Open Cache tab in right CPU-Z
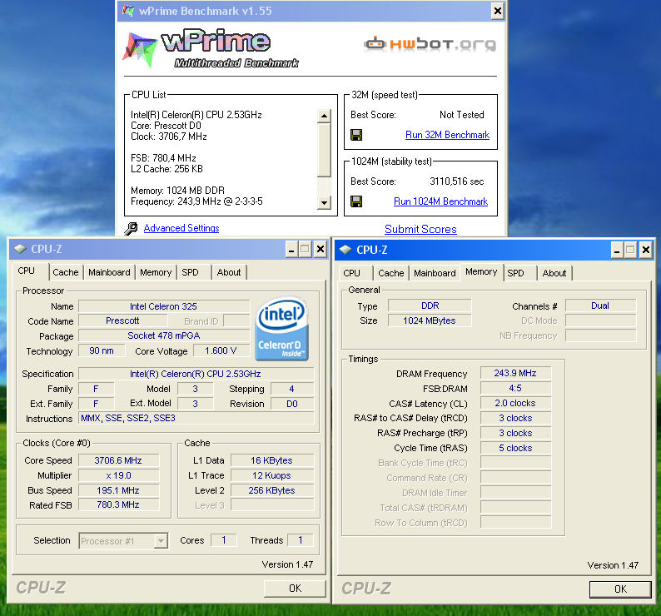The width and height of the screenshot is (661, 616). coord(390,273)
